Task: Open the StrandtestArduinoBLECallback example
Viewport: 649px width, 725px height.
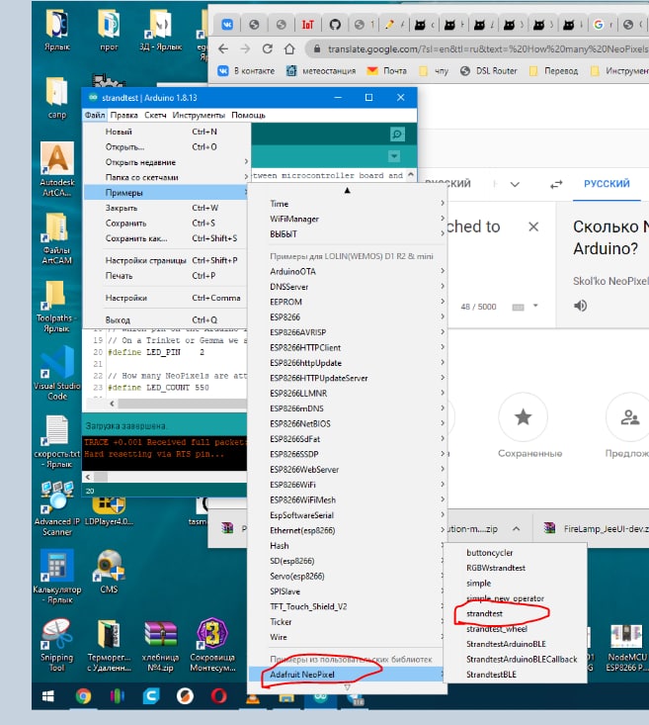Action: point(515,660)
